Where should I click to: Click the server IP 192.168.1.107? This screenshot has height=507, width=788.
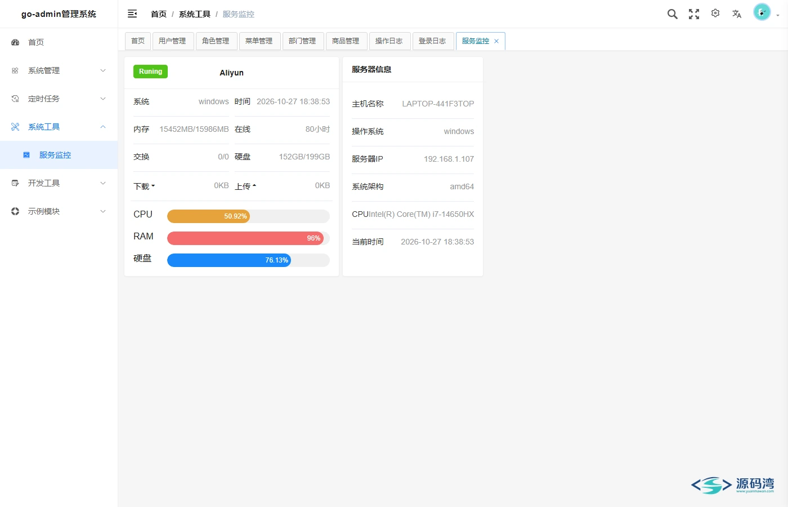pos(449,159)
